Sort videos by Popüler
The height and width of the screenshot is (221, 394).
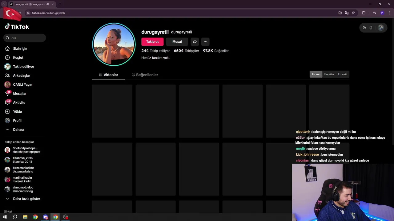click(329, 74)
